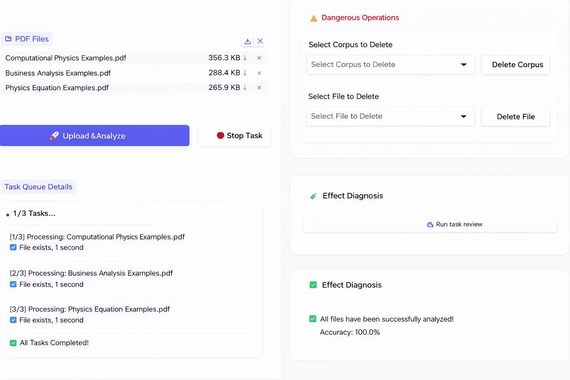Select the PDF Files tab label
Image resolution: width=570 pixels, height=380 pixels.
[27, 39]
